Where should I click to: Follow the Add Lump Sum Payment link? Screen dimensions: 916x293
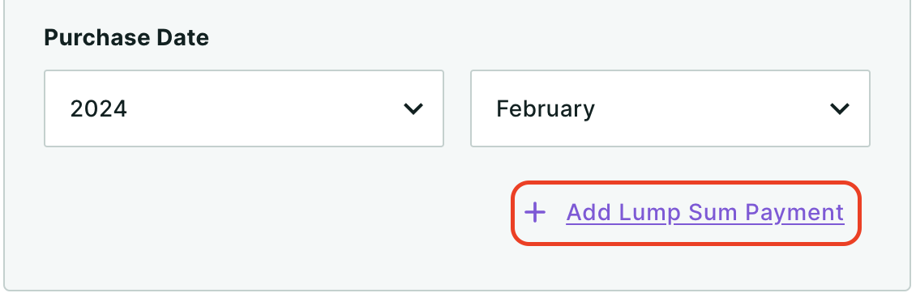click(704, 212)
